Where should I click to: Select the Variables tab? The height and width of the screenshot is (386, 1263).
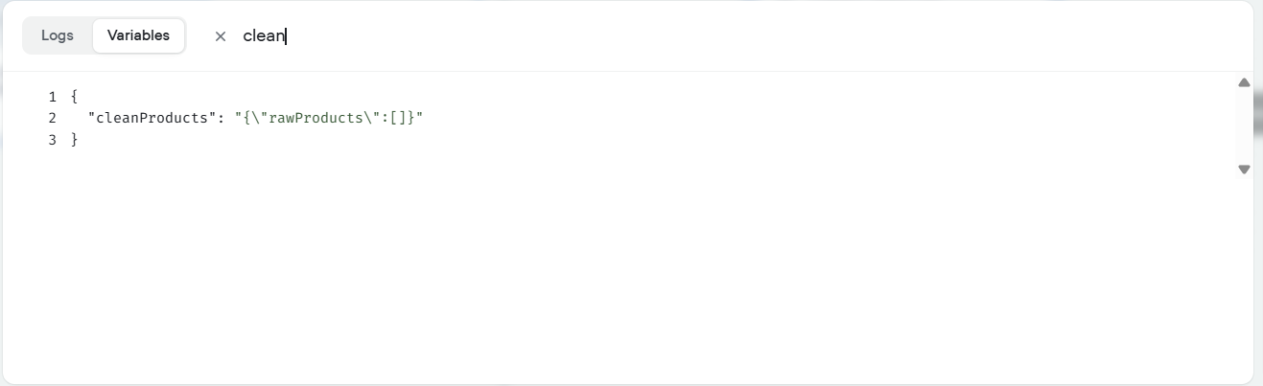(x=138, y=35)
